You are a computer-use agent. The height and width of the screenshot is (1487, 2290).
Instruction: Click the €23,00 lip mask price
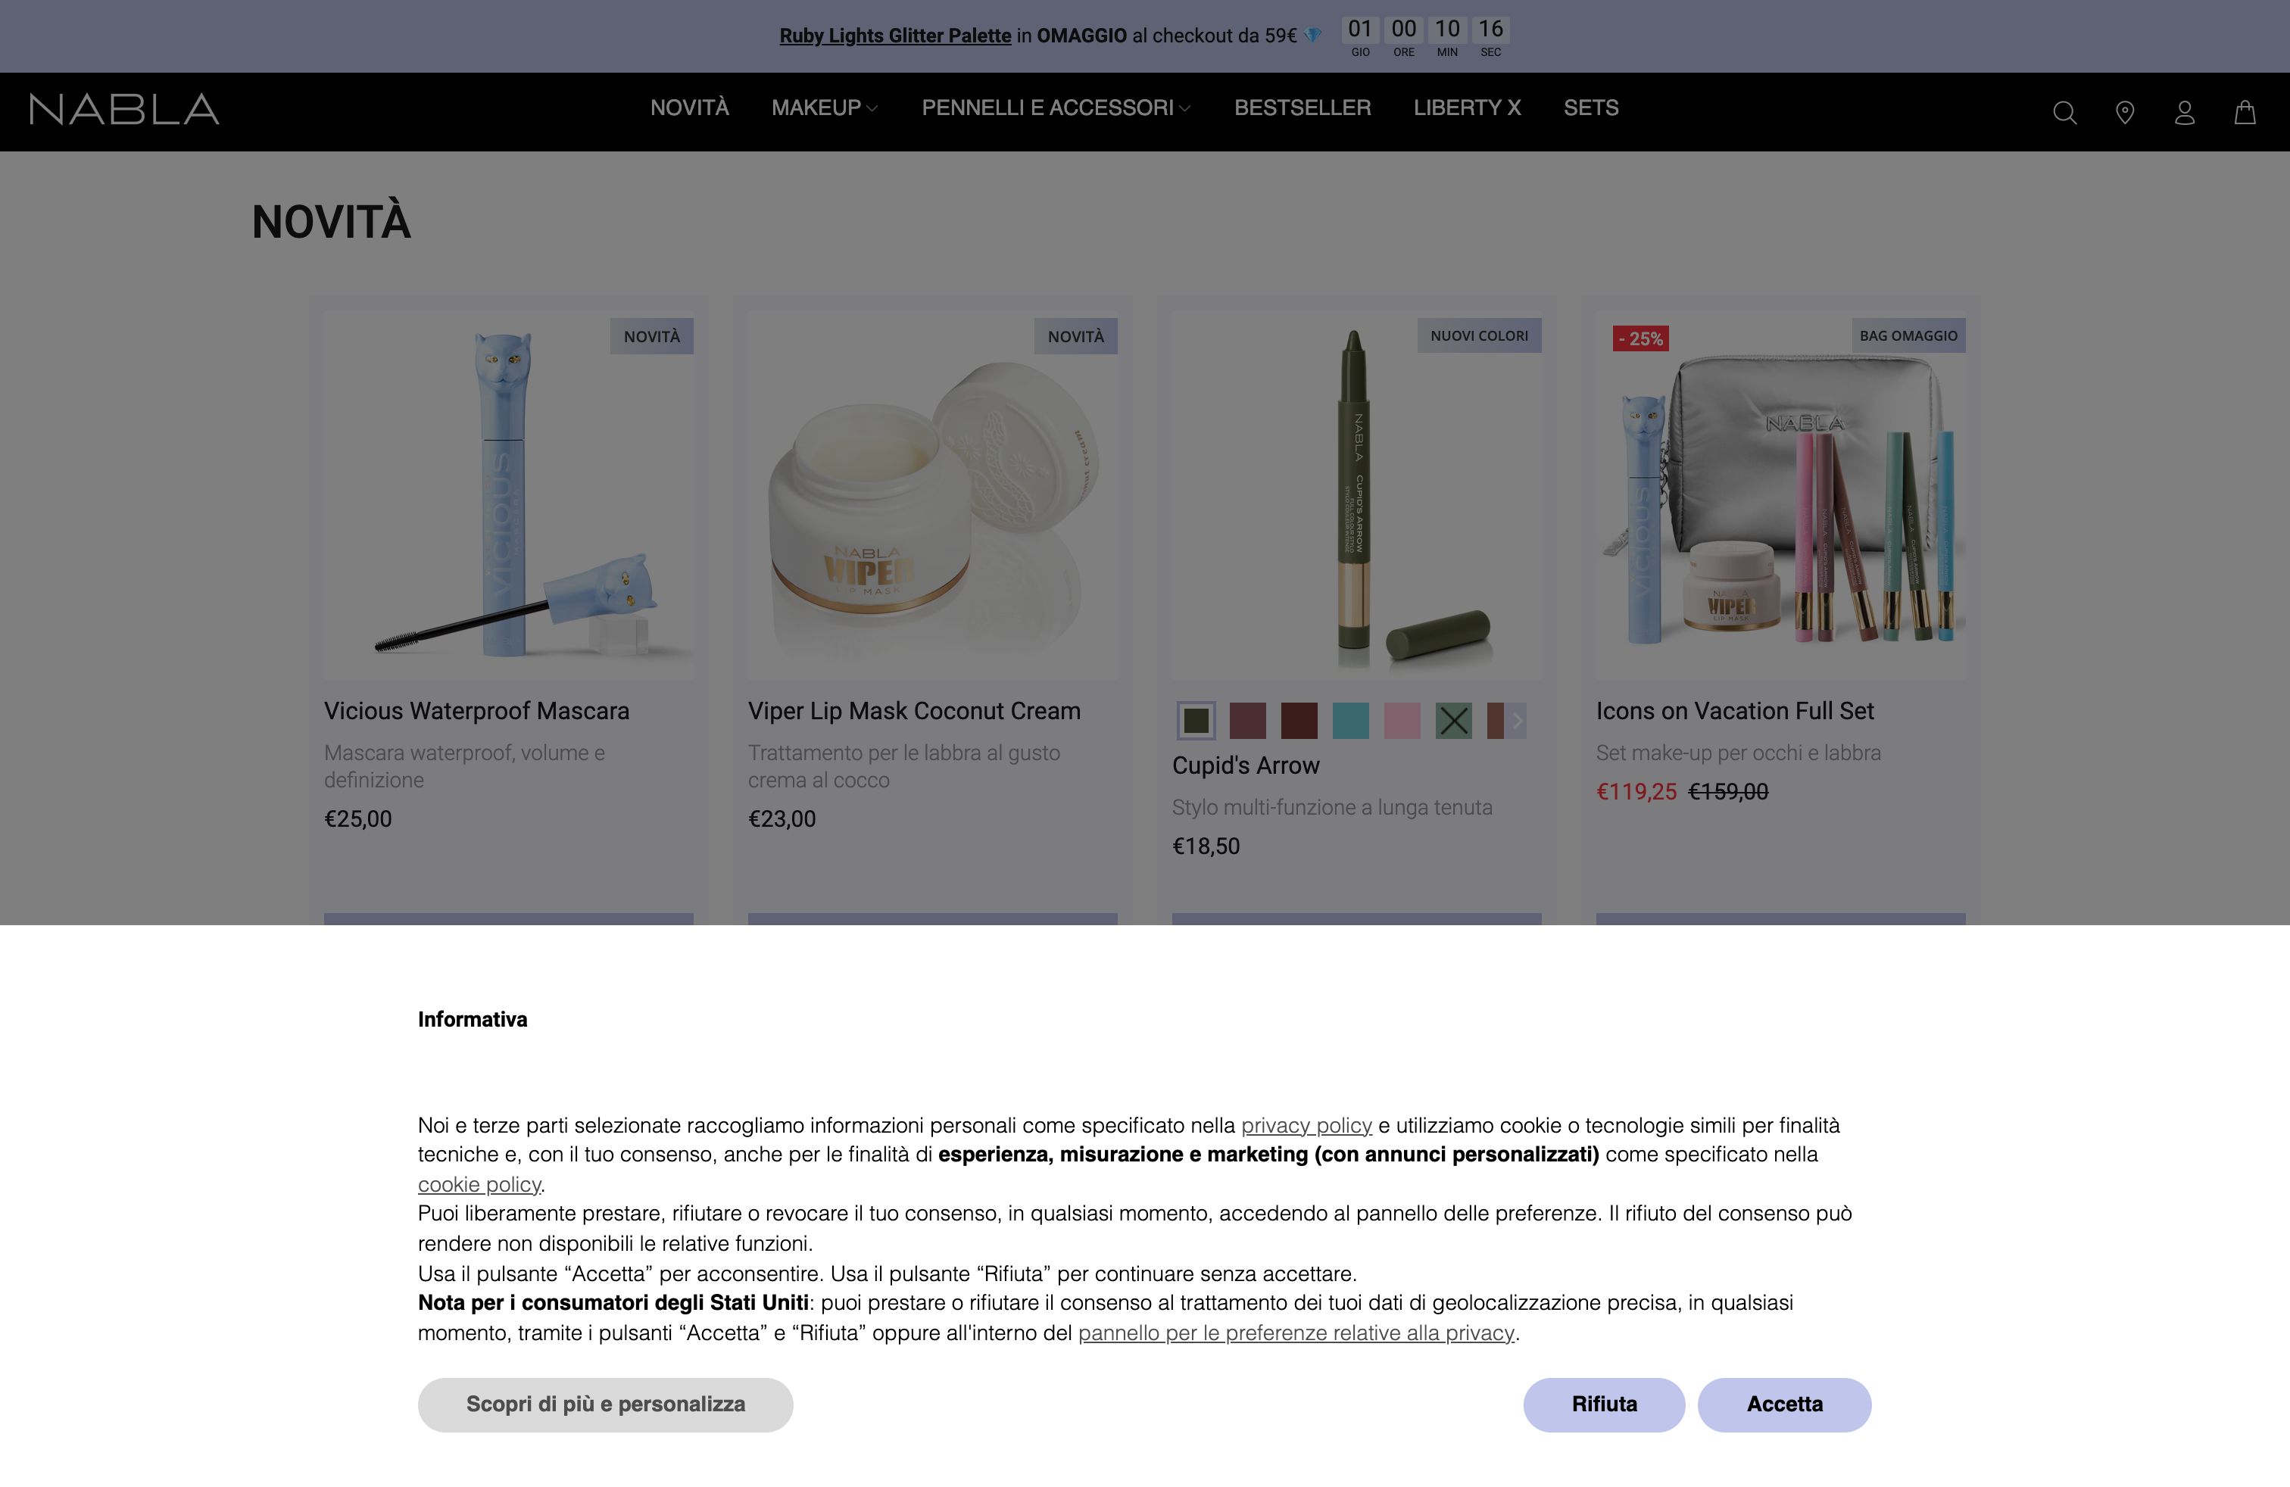782,818
